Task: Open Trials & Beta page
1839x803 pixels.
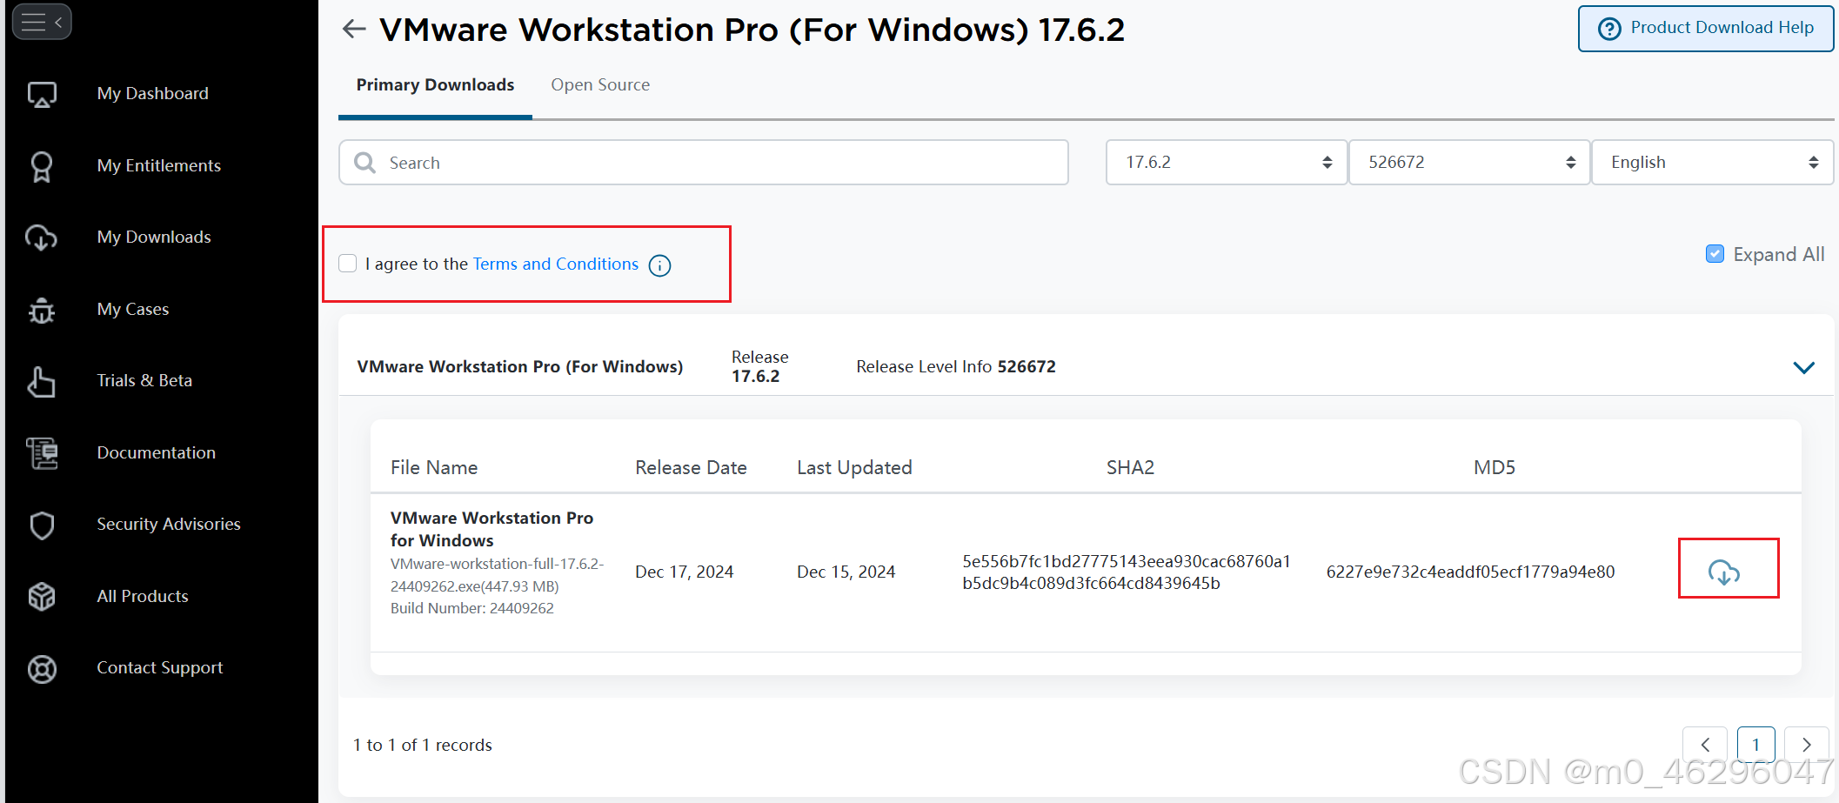Action: tap(144, 380)
